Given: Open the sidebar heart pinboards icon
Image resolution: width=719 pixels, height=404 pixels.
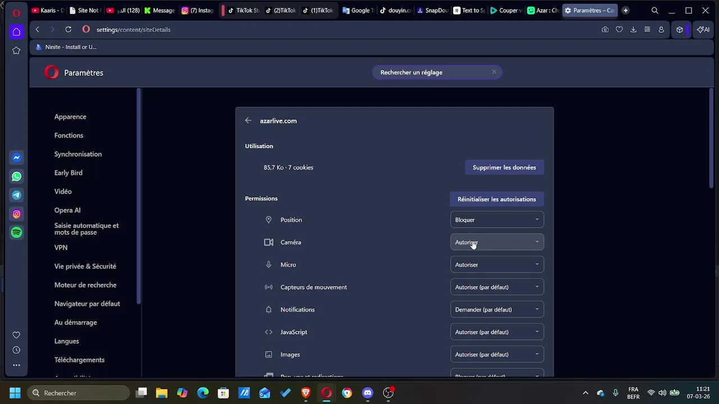Looking at the screenshot, I should click(16, 335).
